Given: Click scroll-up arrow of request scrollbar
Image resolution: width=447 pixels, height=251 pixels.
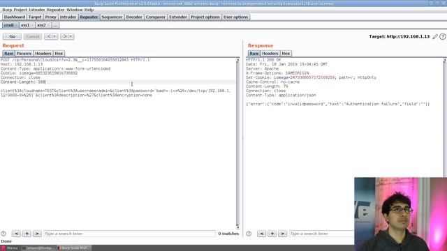Looking at the screenshot, I should [x=237, y=60].
